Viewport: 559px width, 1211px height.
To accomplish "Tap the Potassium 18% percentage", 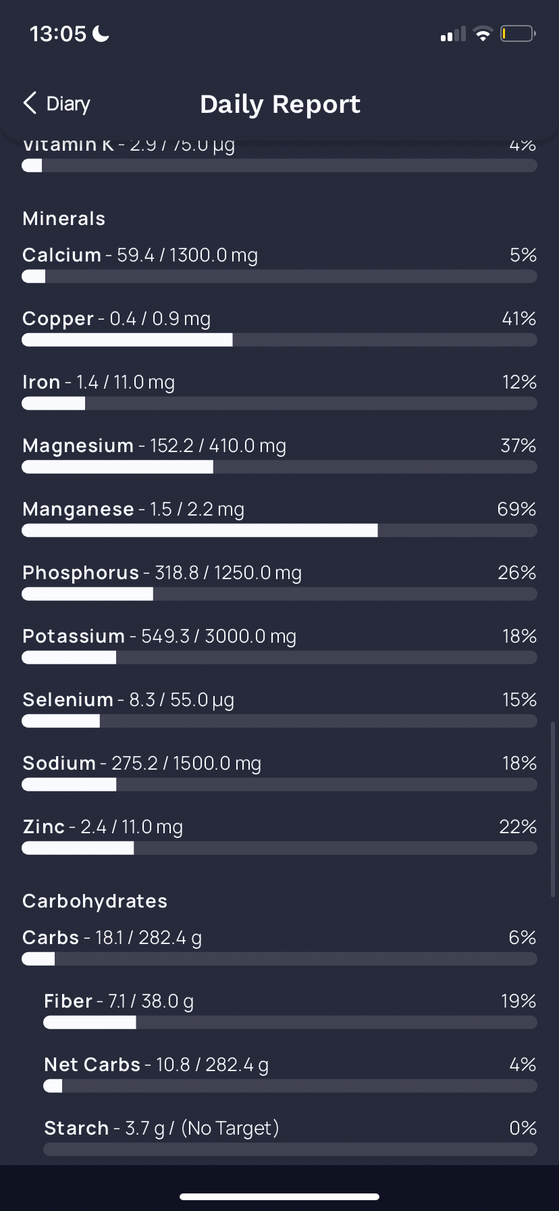I will pyautogui.click(x=519, y=636).
